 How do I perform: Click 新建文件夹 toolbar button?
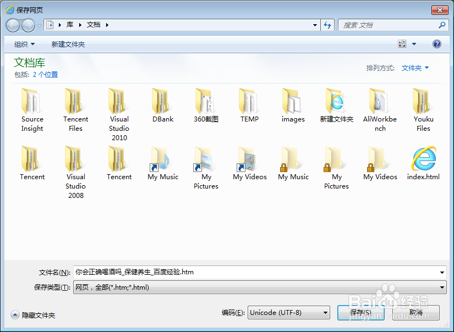[68, 44]
